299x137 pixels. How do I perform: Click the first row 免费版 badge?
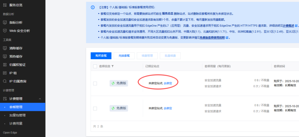119,83
